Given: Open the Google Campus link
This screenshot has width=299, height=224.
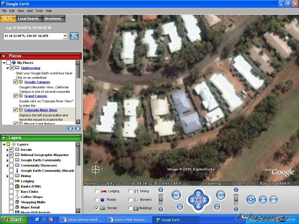Looking at the screenshot, I should [x=37, y=82].
